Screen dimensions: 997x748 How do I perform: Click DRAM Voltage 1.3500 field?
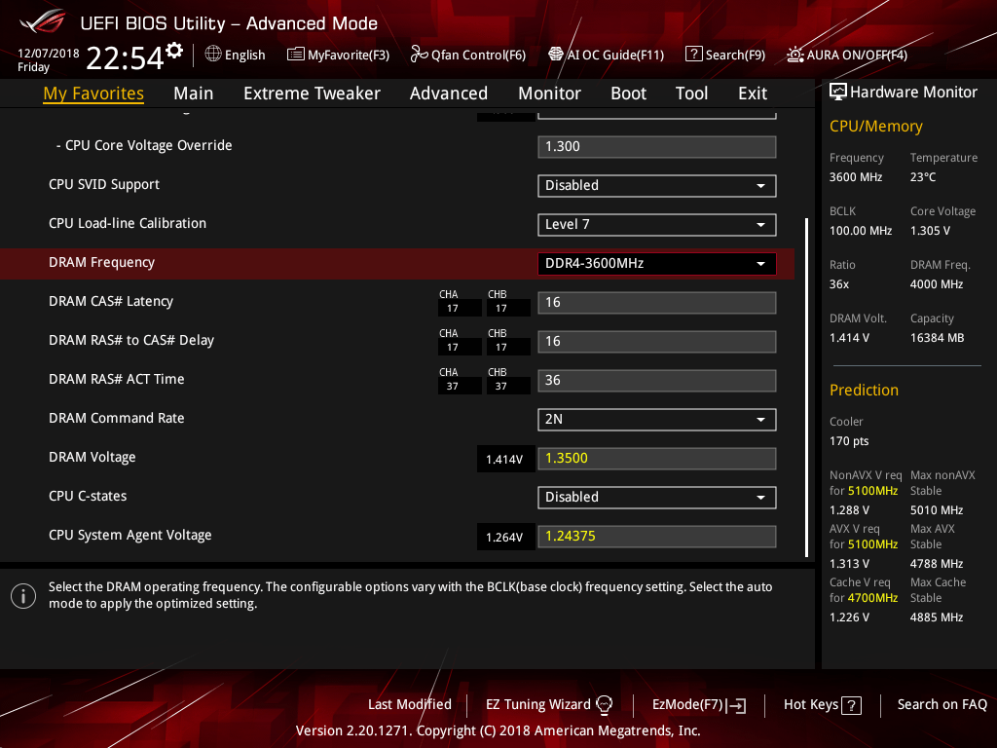pos(657,459)
